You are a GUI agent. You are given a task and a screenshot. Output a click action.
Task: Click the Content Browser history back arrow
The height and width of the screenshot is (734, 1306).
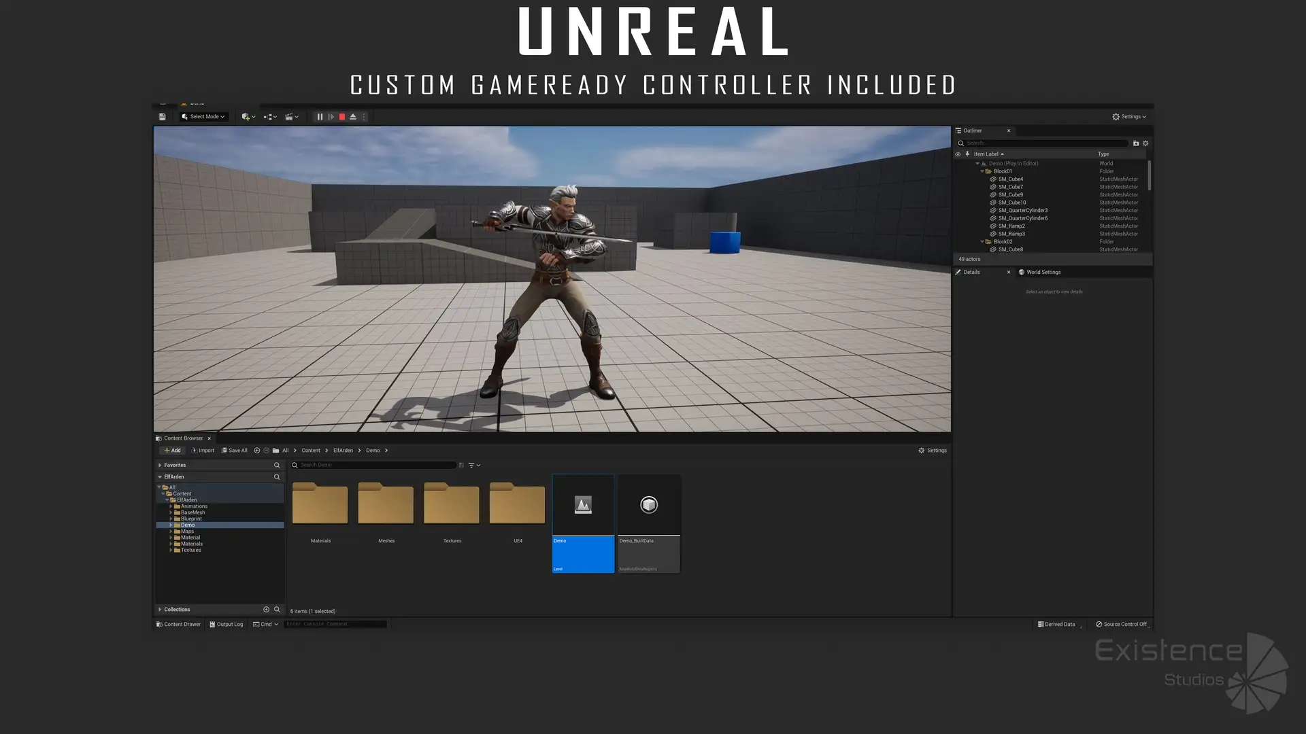pos(256,451)
